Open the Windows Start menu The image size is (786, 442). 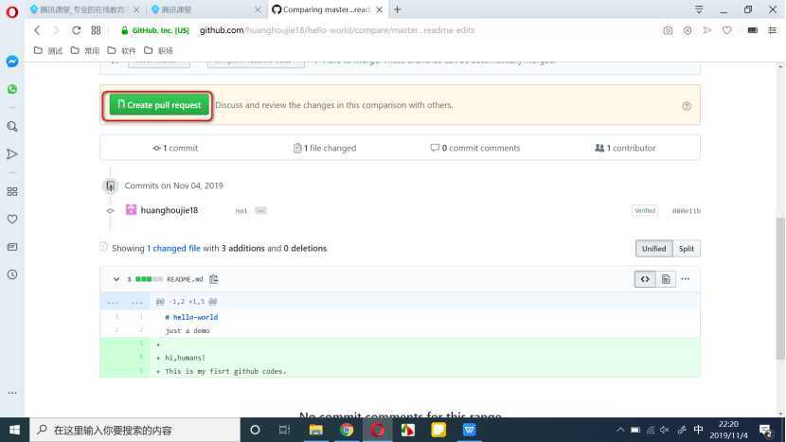point(14,430)
